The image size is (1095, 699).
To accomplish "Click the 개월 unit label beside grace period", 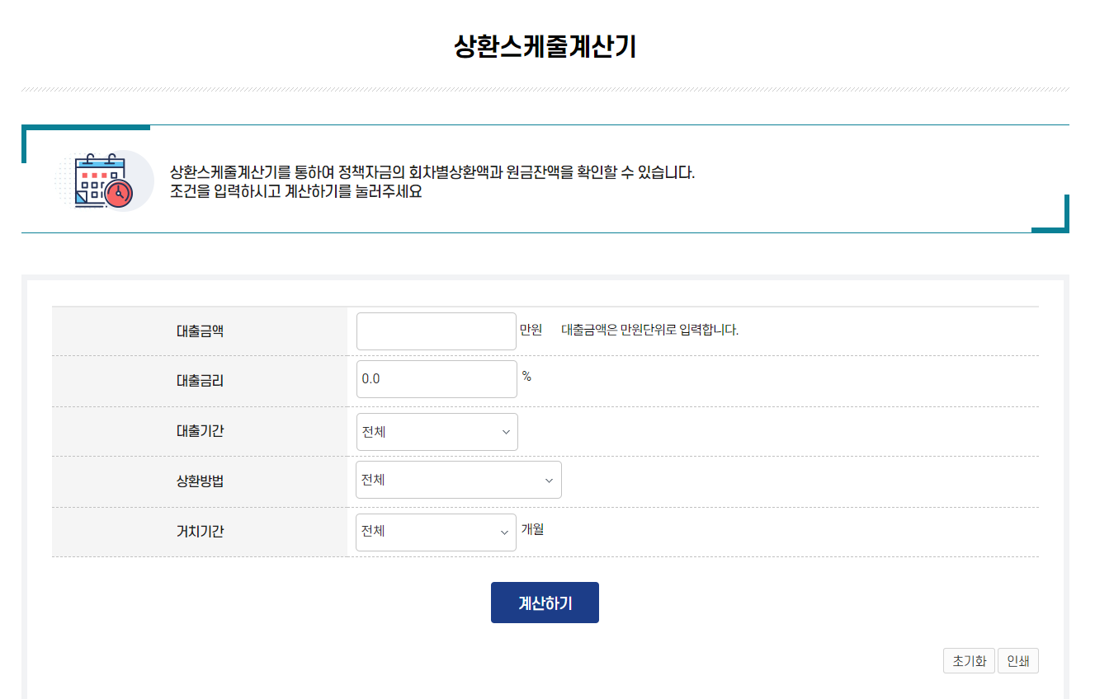I will pos(534,531).
